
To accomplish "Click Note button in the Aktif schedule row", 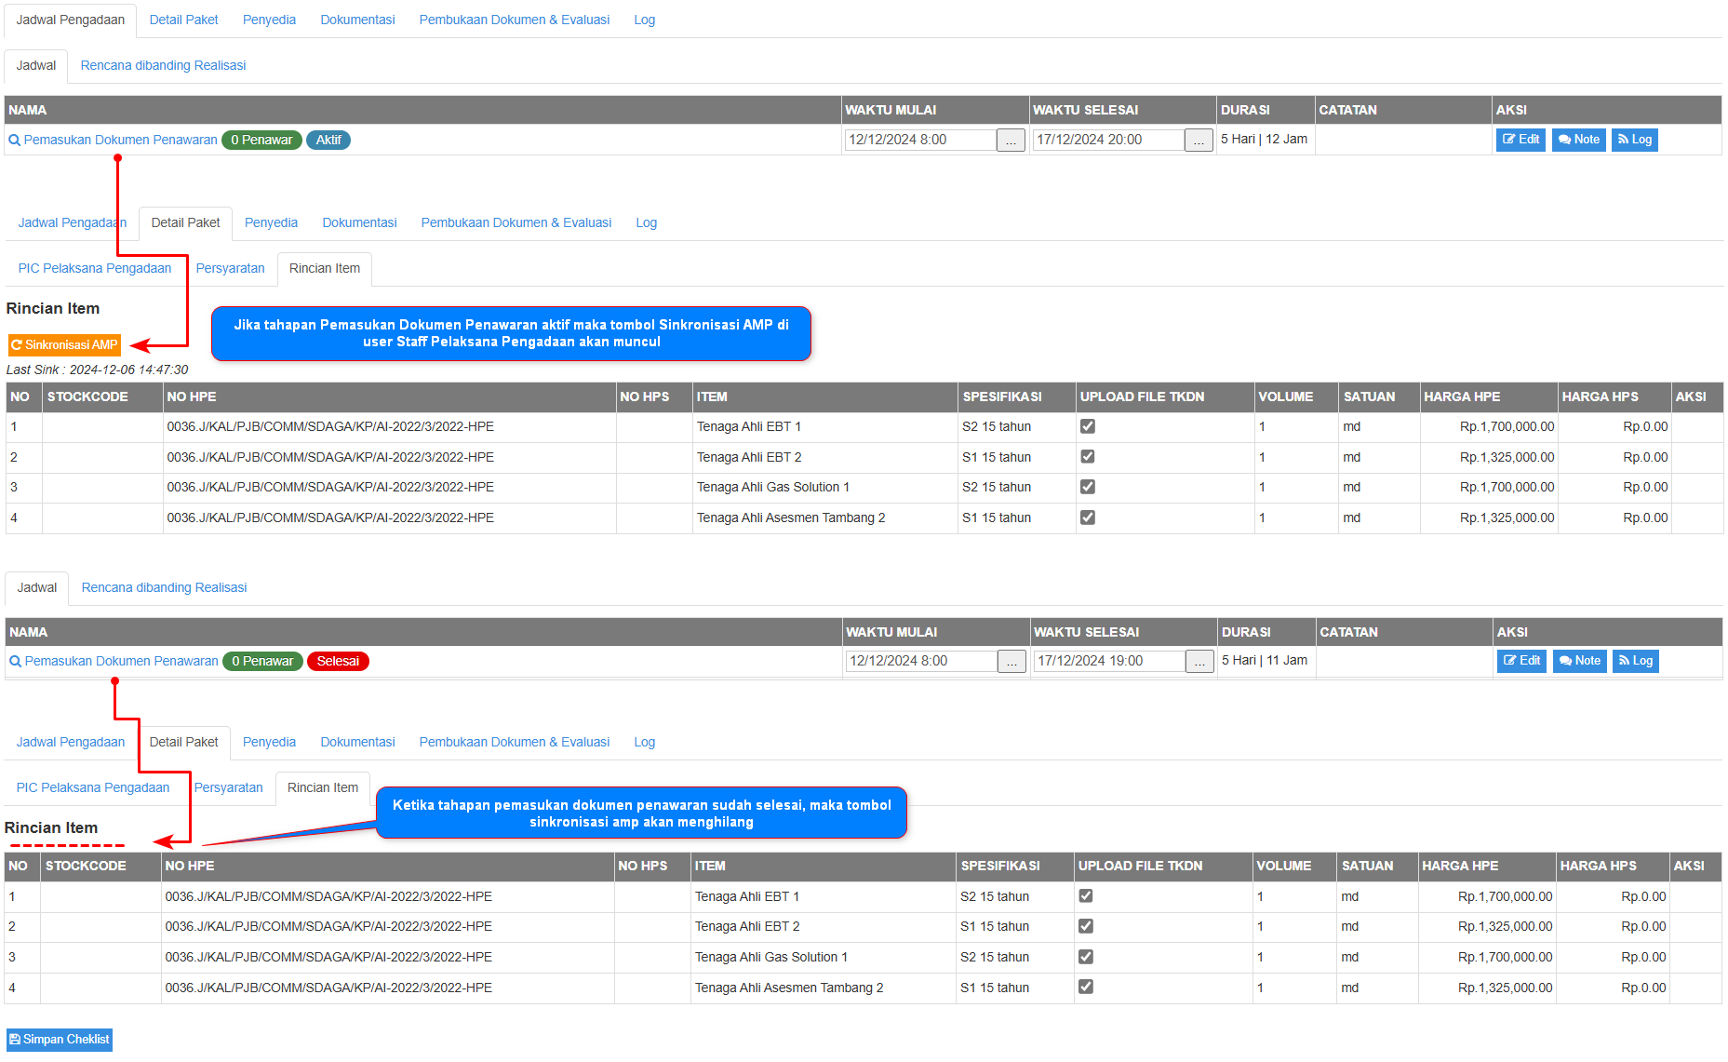I will (x=1578, y=140).
